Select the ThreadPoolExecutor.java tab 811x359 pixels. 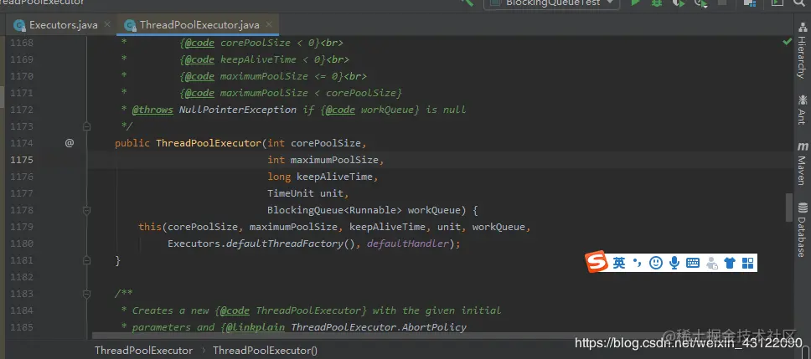click(x=198, y=25)
